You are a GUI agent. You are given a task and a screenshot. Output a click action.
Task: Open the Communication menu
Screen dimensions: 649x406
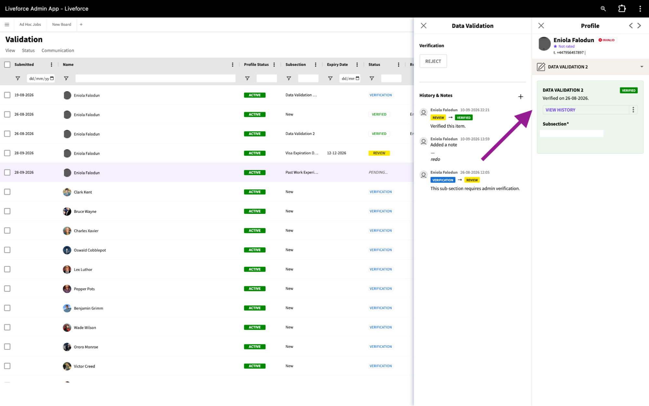coord(58,51)
